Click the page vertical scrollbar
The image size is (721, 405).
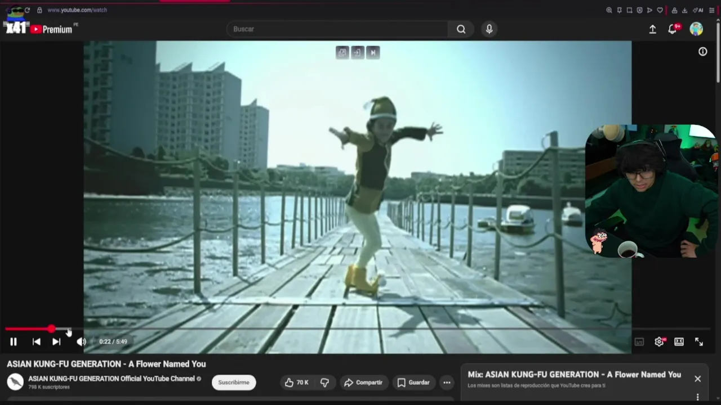(x=718, y=52)
